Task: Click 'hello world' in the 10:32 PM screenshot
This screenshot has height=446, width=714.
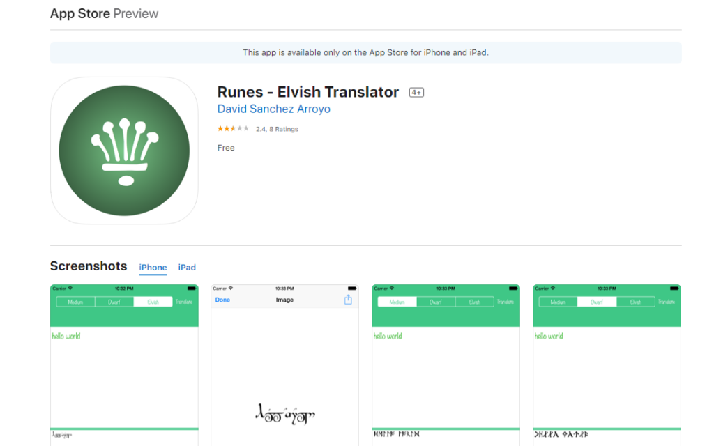Action: pos(66,337)
